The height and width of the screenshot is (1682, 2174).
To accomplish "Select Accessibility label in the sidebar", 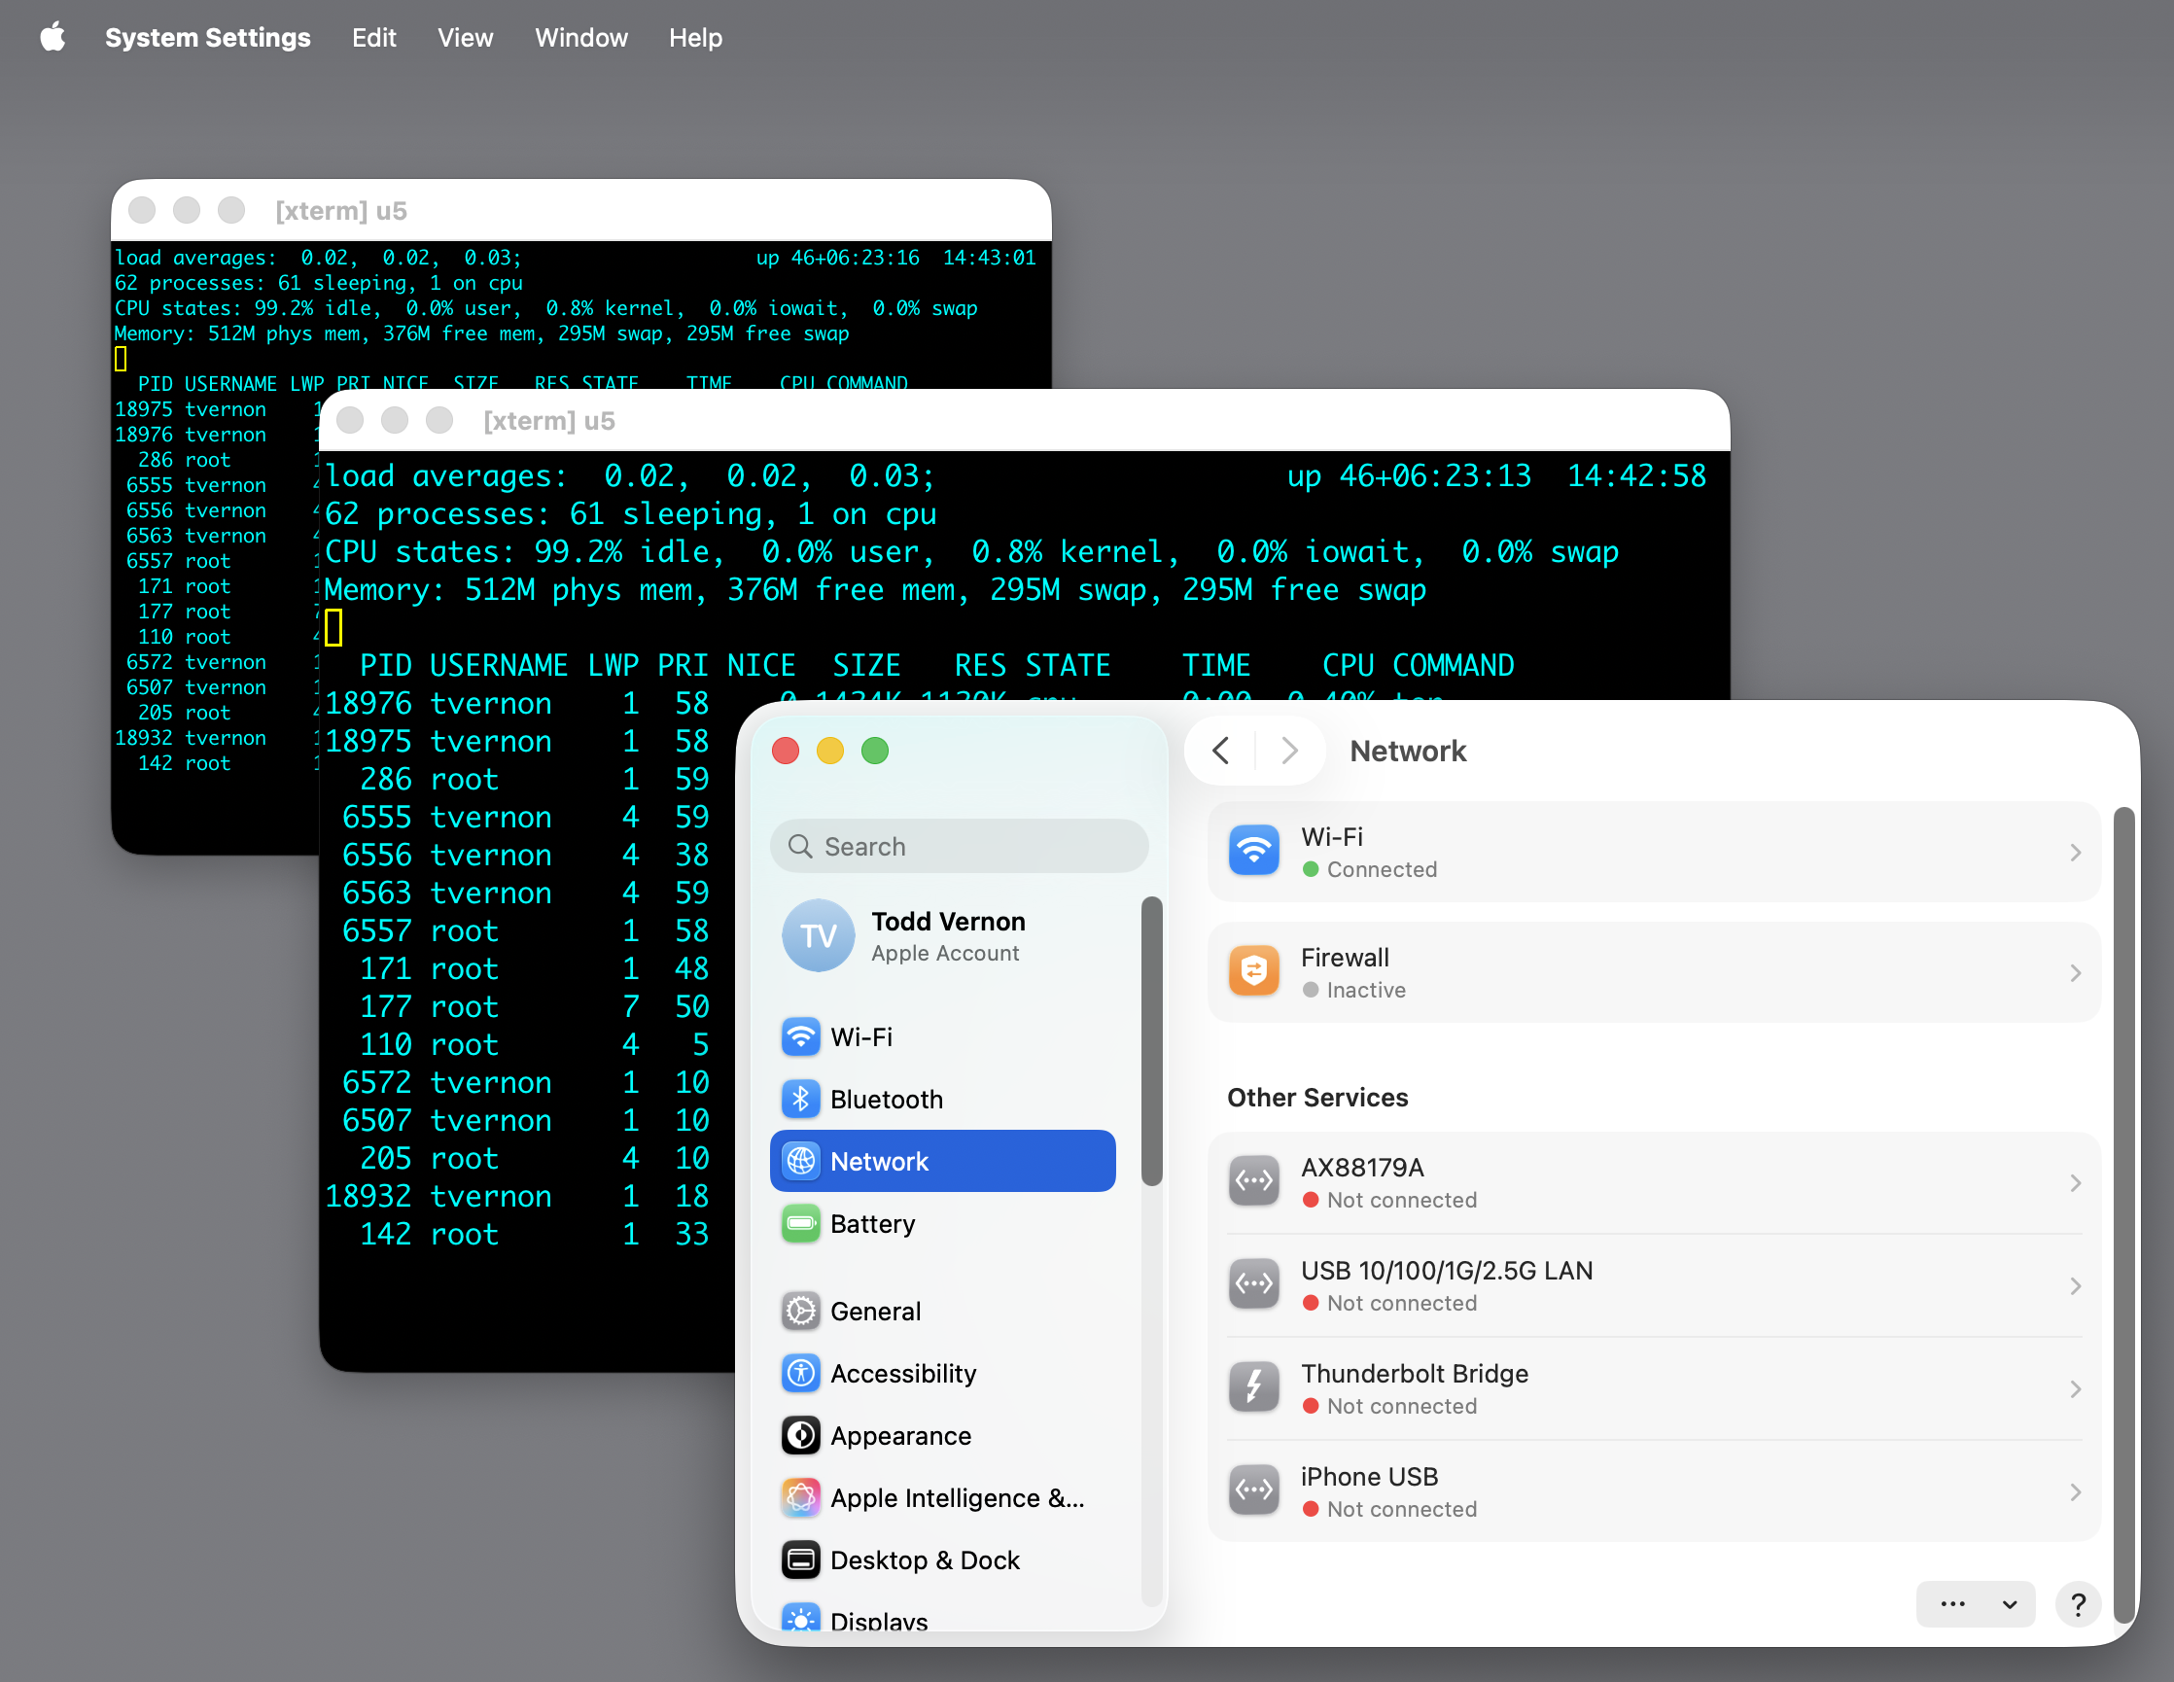I will point(903,1374).
